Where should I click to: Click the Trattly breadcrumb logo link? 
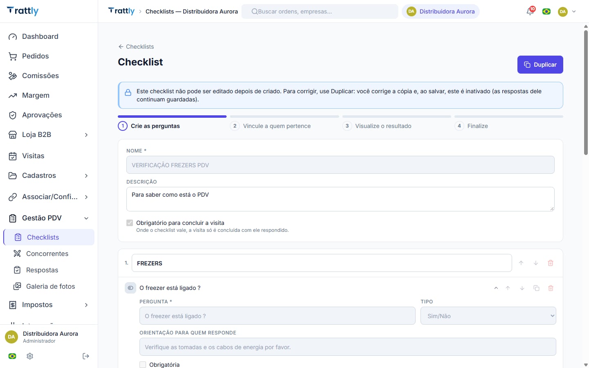pyautogui.click(x=121, y=11)
